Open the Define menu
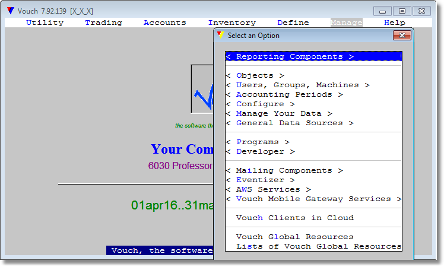Image resolution: width=444 pixels, height=267 pixels. click(293, 23)
